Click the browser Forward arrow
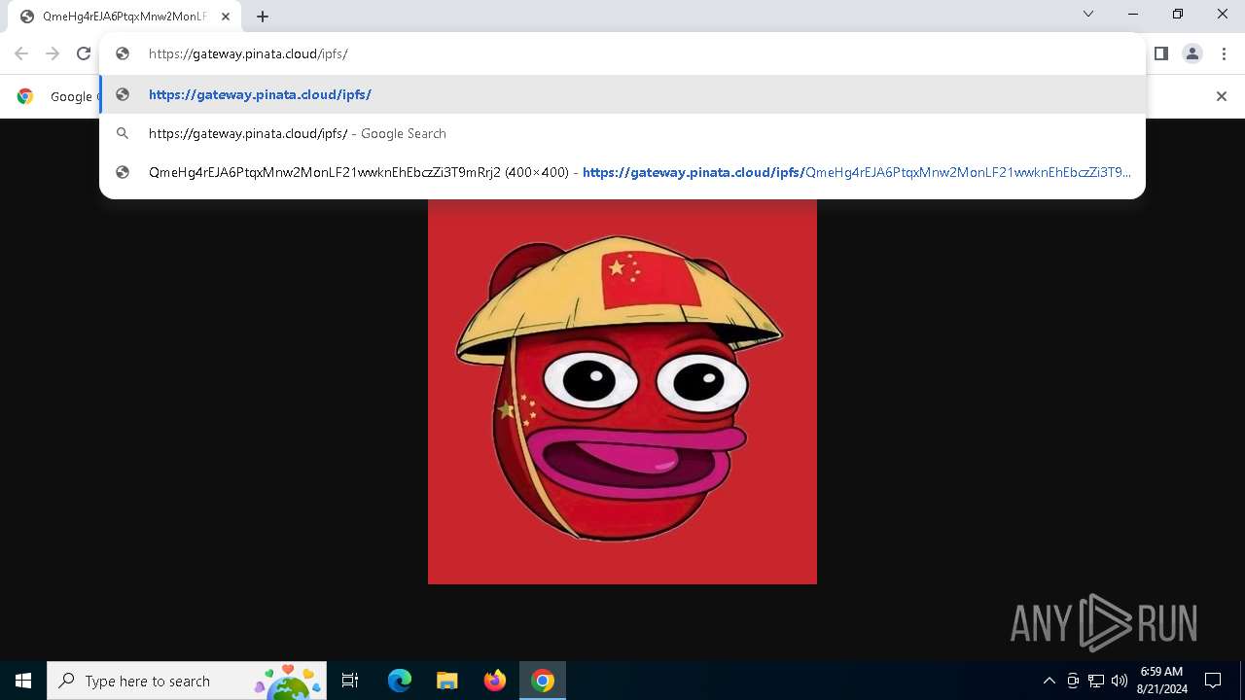The image size is (1245, 700). (x=53, y=53)
